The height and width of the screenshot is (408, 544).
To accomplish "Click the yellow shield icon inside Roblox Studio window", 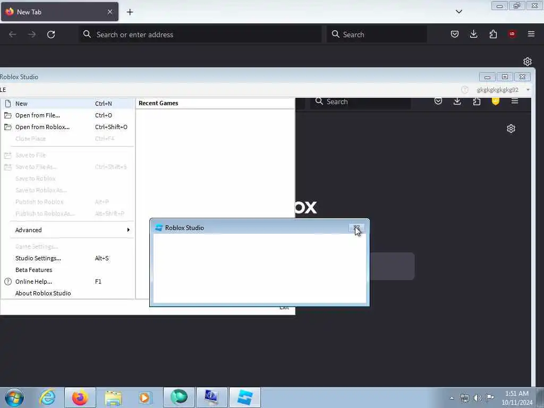I will click(496, 101).
